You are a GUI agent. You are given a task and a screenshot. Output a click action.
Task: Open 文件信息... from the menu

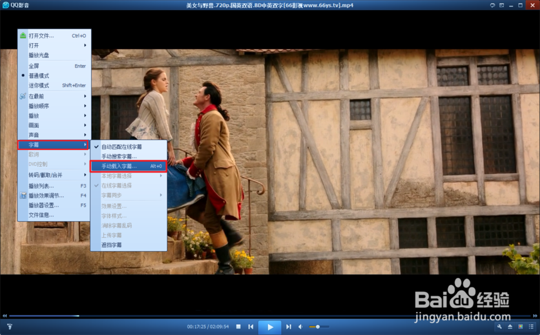(x=54, y=215)
